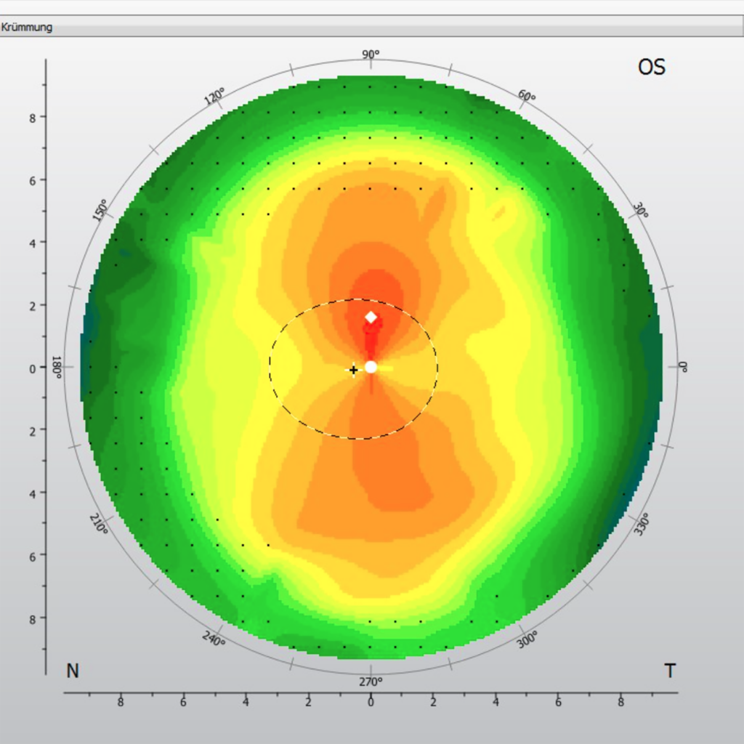The width and height of the screenshot is (744, 744).
Task: Click the 0° angle label on the ring
Action: [682, 367]
